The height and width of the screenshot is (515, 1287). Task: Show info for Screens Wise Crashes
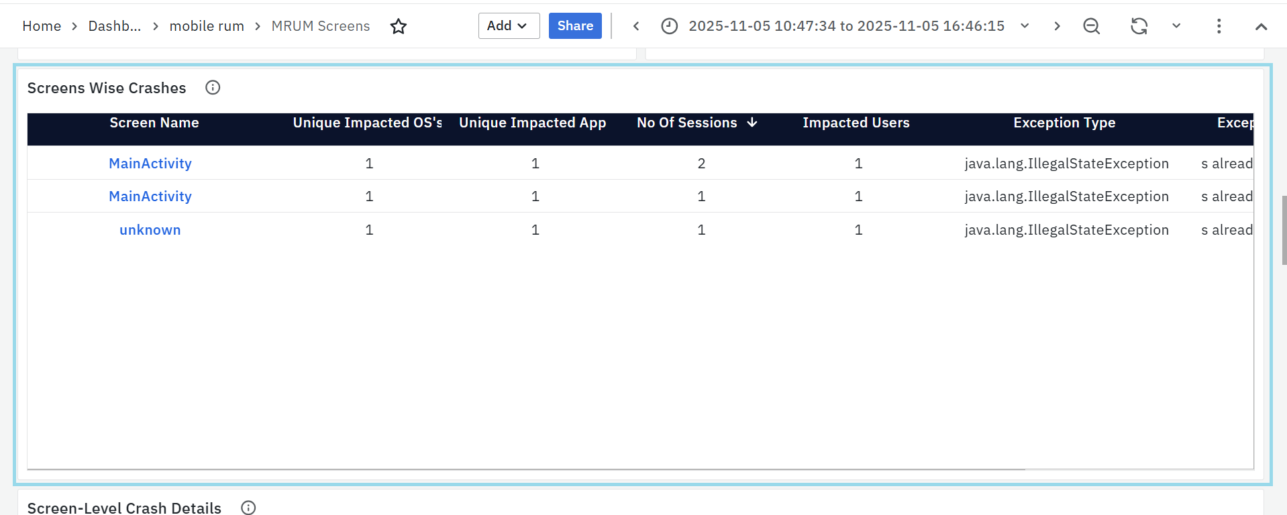[x=213, y=88]
